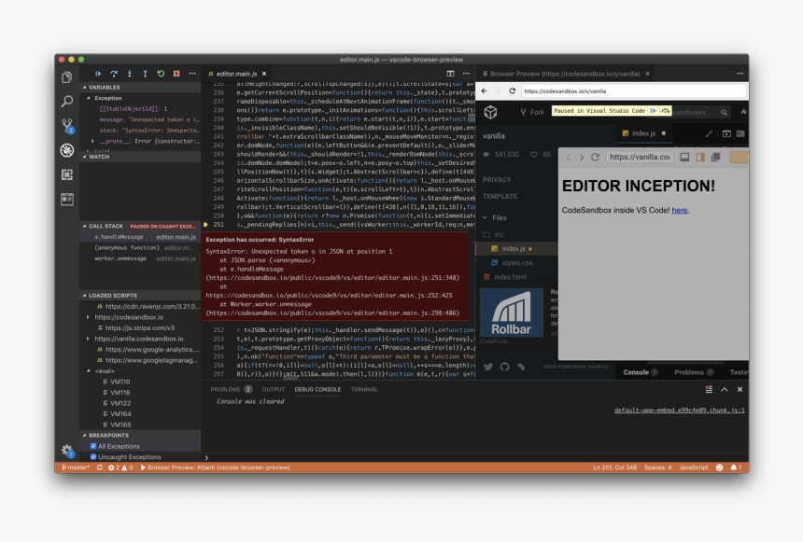Click the CodeSandbox search magnifier icon
The image size is (803, 542).
(x=724, y=112)
